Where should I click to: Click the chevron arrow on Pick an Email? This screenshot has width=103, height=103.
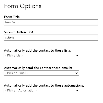click(77, 73)
